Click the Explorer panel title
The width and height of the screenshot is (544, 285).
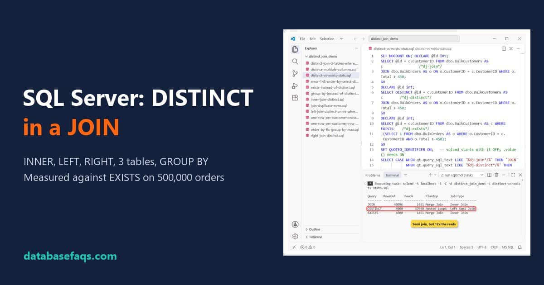point(311,48)
